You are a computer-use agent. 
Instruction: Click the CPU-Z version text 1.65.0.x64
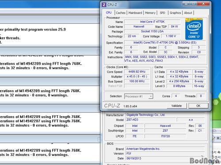tap(130, 106)
